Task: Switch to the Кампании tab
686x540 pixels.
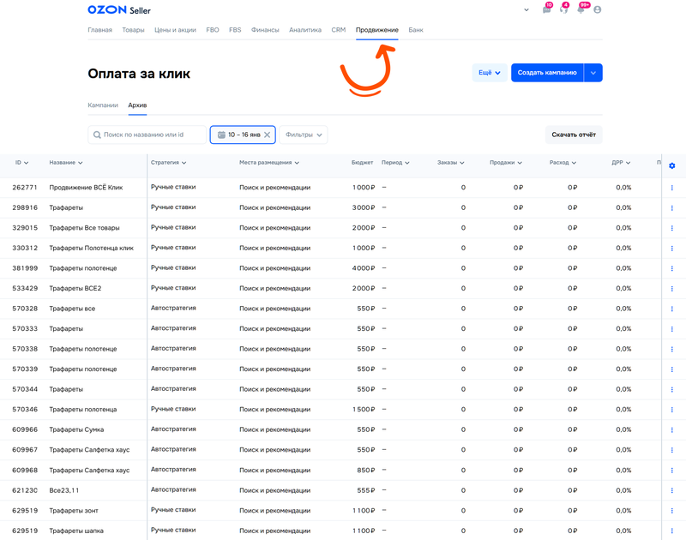Action: coord(103,105)
